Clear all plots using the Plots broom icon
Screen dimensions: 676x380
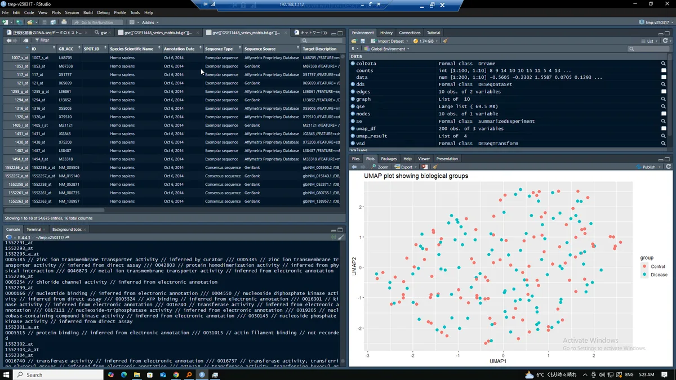(x=435, y=167)
